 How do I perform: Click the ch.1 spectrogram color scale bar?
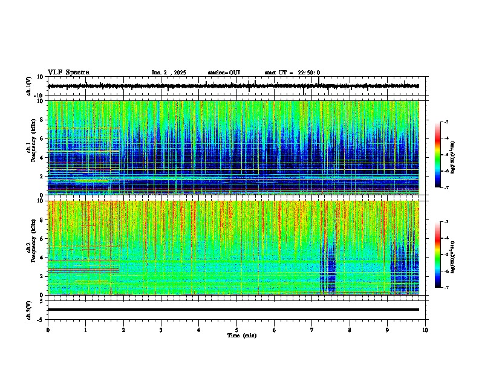437,155
